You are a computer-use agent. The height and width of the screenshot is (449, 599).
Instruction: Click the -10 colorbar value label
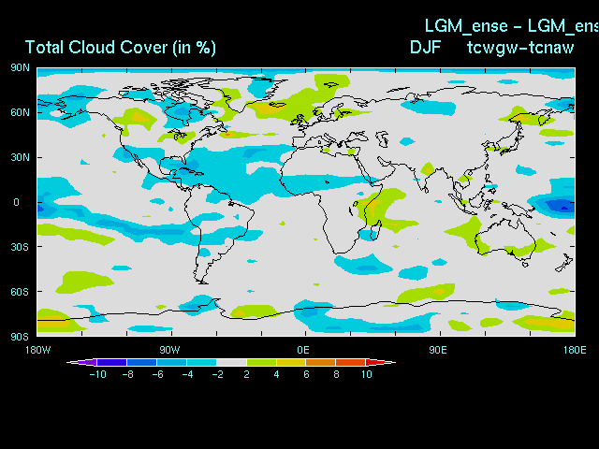[97, 374]
